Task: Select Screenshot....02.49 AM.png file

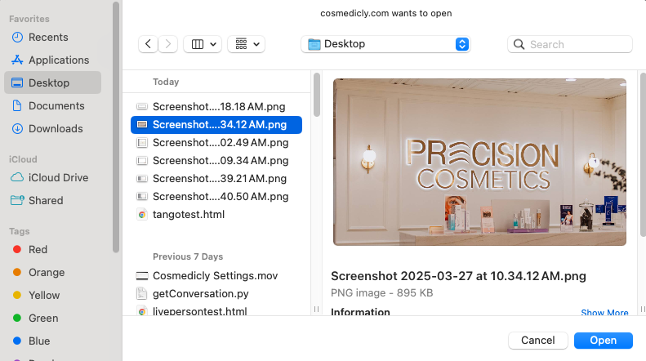Action: [216, 143]
